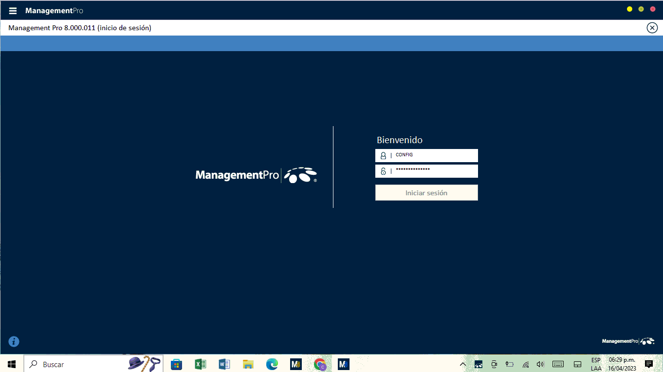663x372 pixels.
Task: Launch Microsoft Edge from the taskbar
Action: 272,364
